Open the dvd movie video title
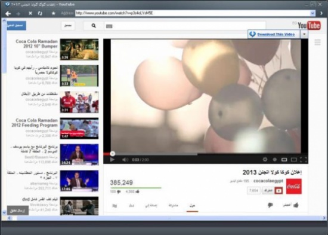 [40, 199]
